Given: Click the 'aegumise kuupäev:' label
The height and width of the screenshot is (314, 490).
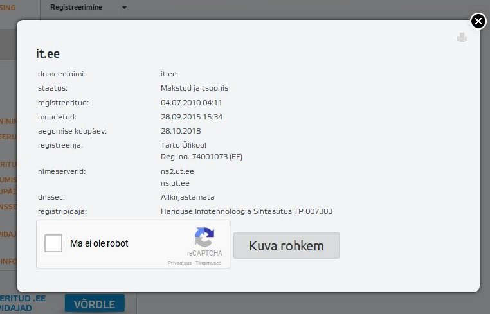Looking at the screenshot, I should pos(72,132).
